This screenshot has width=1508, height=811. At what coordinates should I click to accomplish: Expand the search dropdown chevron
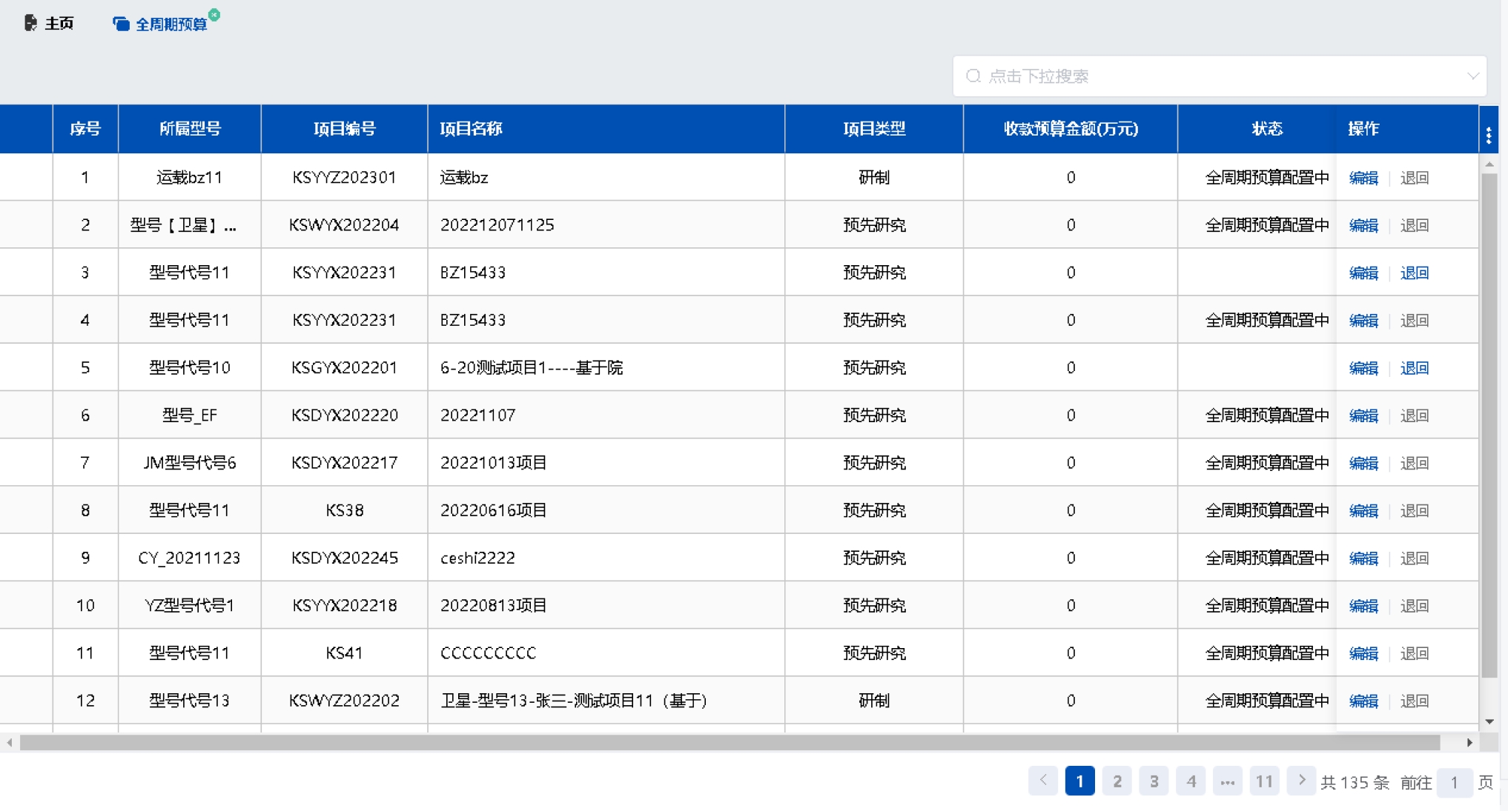pos(1472,76)
